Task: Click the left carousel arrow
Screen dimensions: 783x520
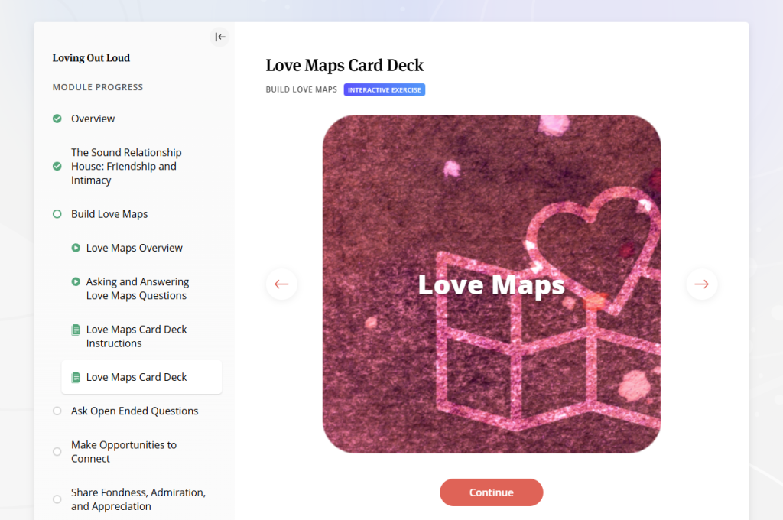Action: (281, 284)
